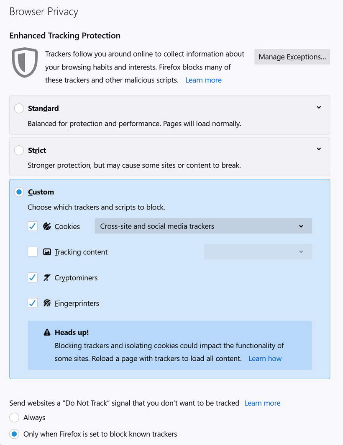
Task: Uncheck the Cookies checkbox
Action: [33, 226]
